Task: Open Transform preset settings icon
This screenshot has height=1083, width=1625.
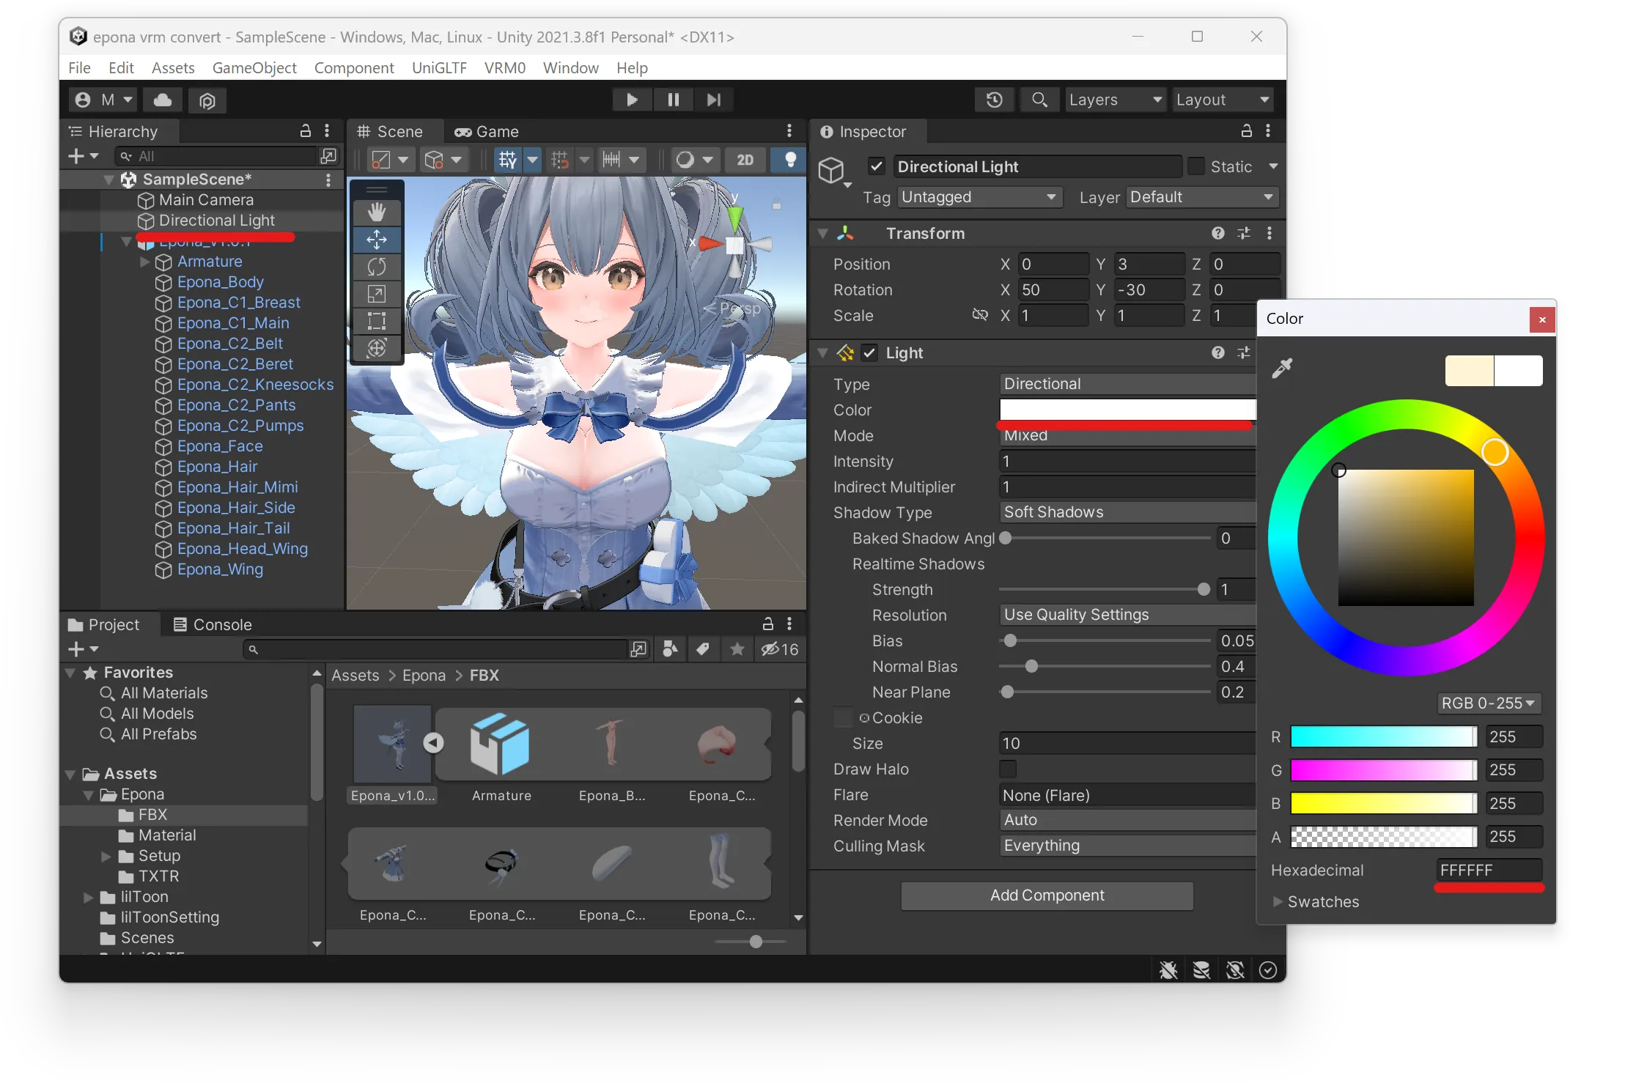Action: click(x=1244, y=233)
